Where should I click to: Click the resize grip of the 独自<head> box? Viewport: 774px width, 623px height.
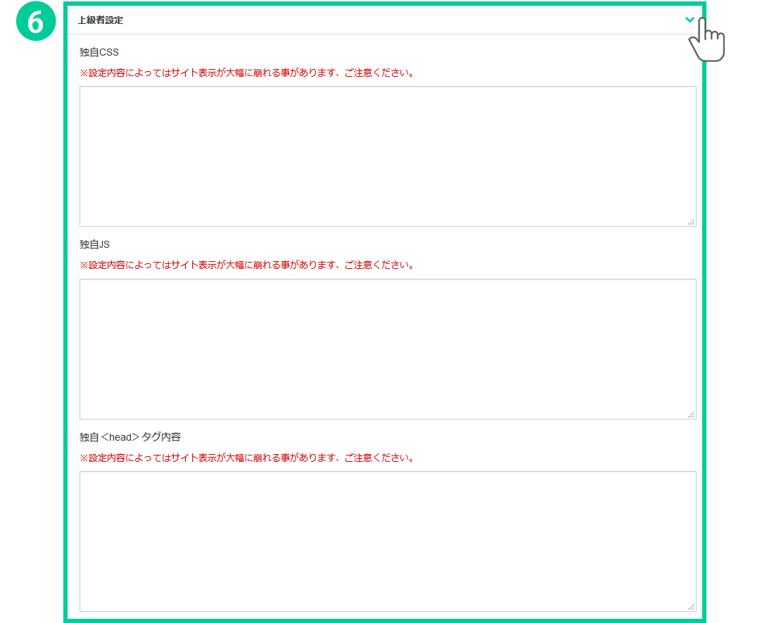tap(691, 606)
